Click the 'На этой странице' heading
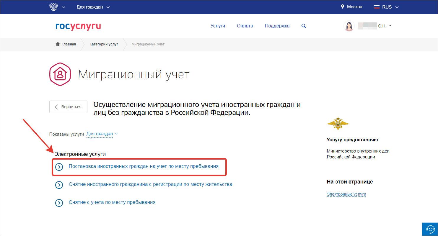Screen dimensions: 438x236 point(350,182)
